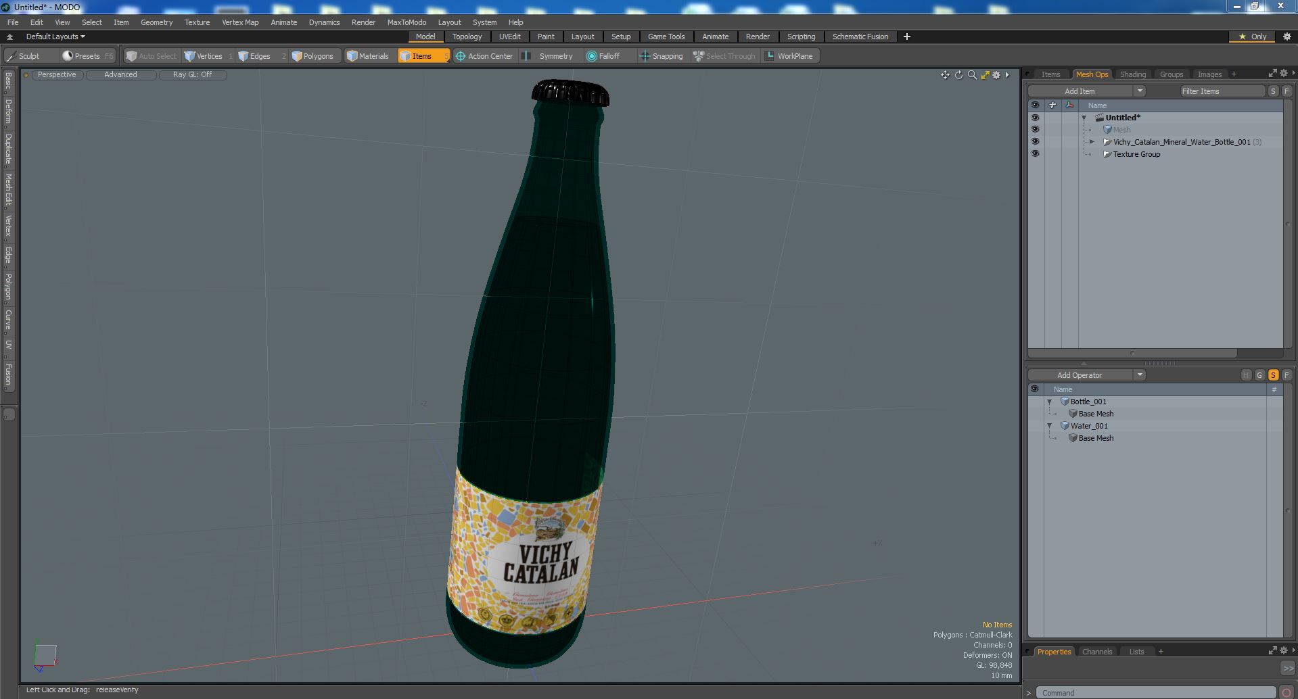Click the Command input field
The image size is (1298, 699).
(x=1156, y=693)
